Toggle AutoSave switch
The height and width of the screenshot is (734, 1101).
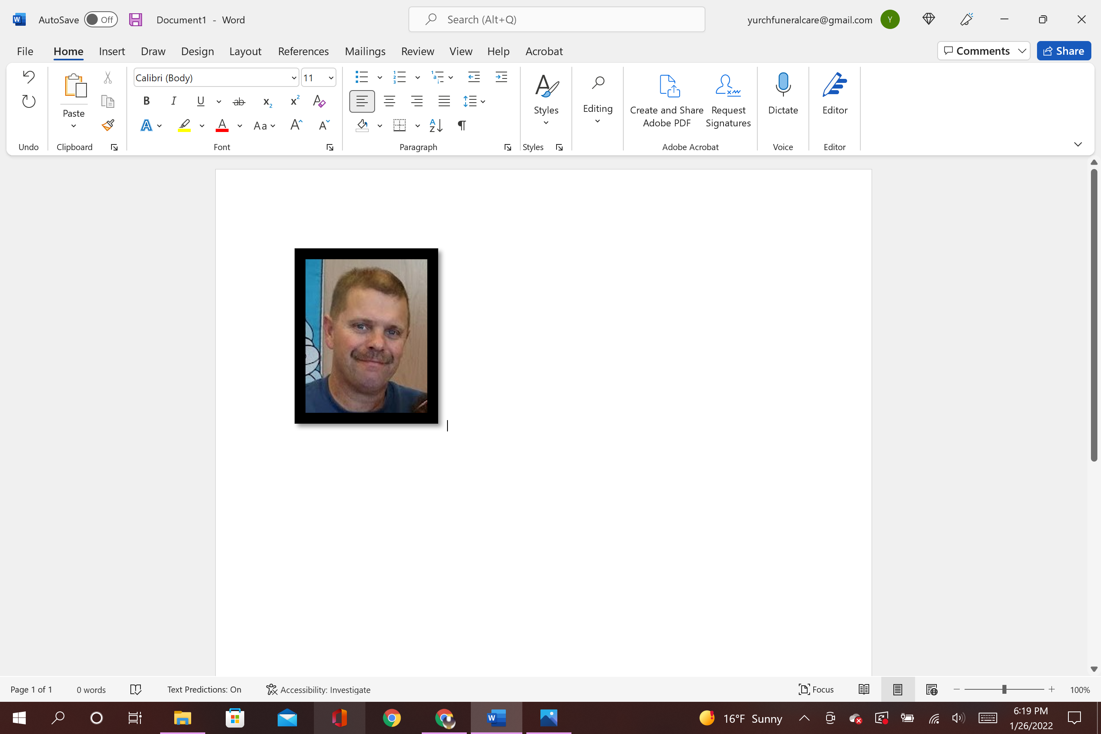click(100, 20)
